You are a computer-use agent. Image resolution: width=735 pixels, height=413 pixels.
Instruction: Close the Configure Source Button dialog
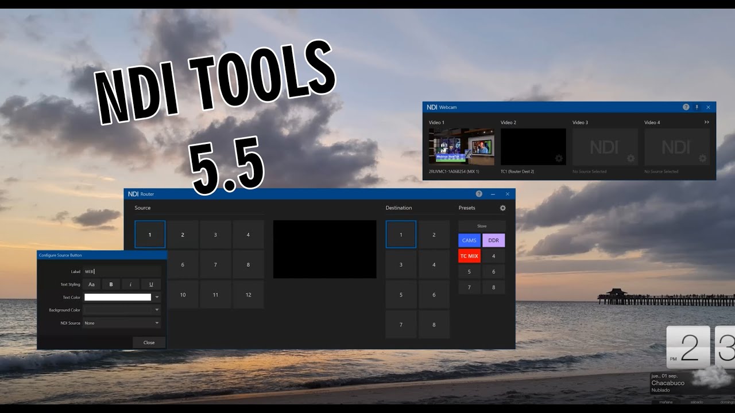149,342
